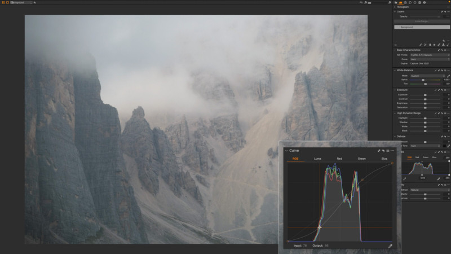Switch to RGB tab in Curve panel
451x254 pixels.
[x=295, y=159]
